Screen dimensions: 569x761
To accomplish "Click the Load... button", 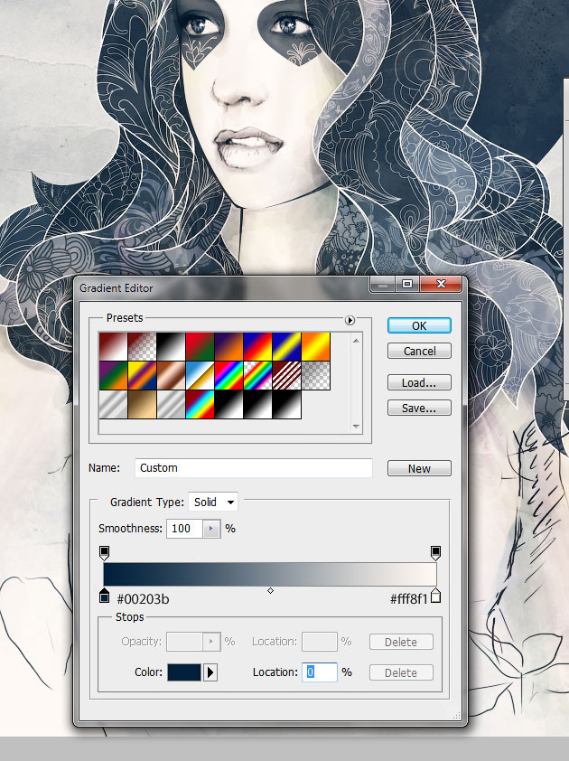I will tap(419, 382).
